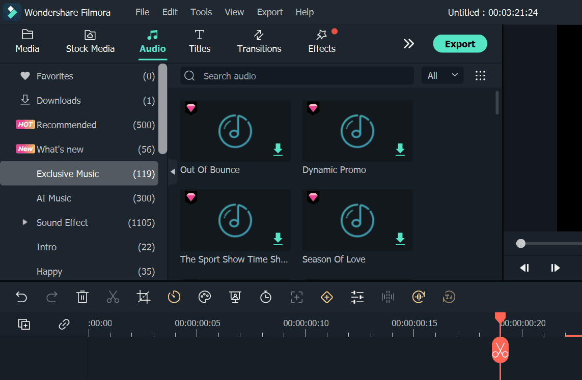
Task: Select the Intro category
Action: pos(79,247)
